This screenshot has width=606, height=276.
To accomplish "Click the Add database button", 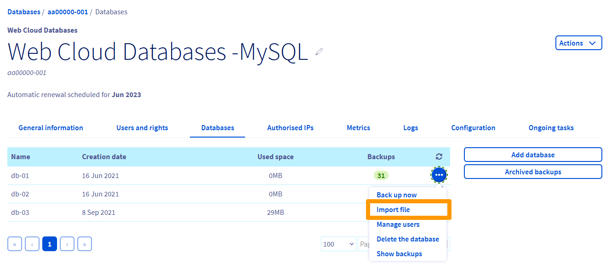I will [x=532, y=154].
